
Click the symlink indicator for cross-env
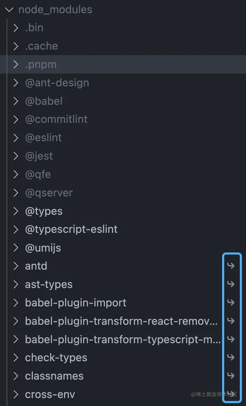coord(231,394)
